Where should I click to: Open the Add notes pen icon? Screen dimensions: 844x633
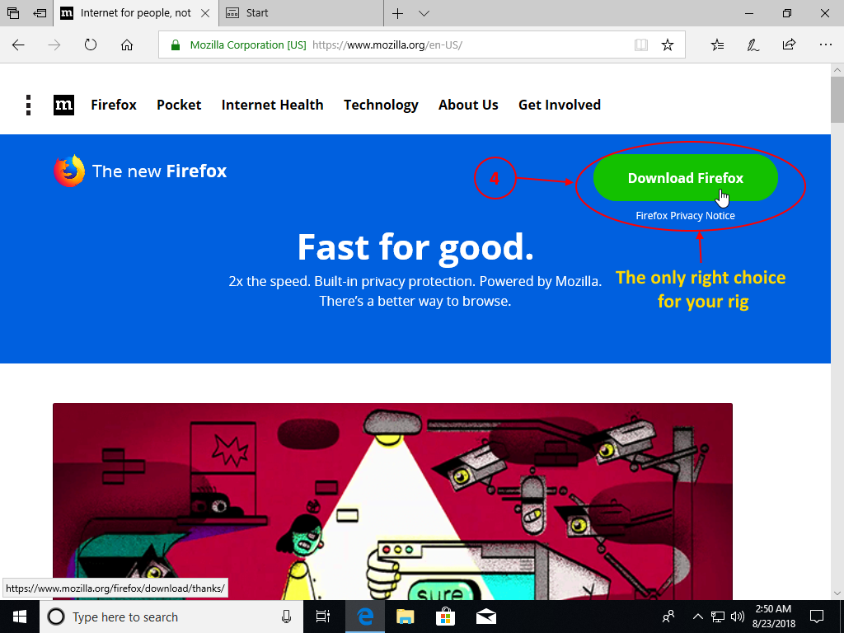[753, 45]
